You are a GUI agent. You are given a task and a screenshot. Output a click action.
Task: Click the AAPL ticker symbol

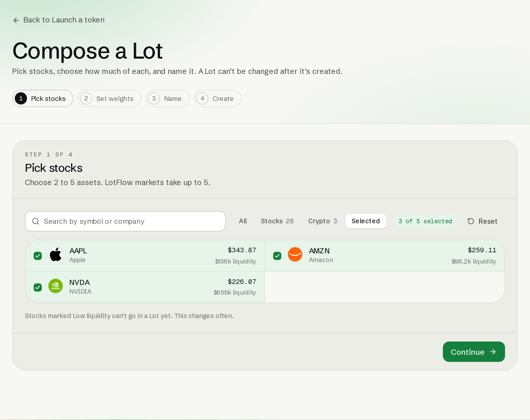point(78,251)
